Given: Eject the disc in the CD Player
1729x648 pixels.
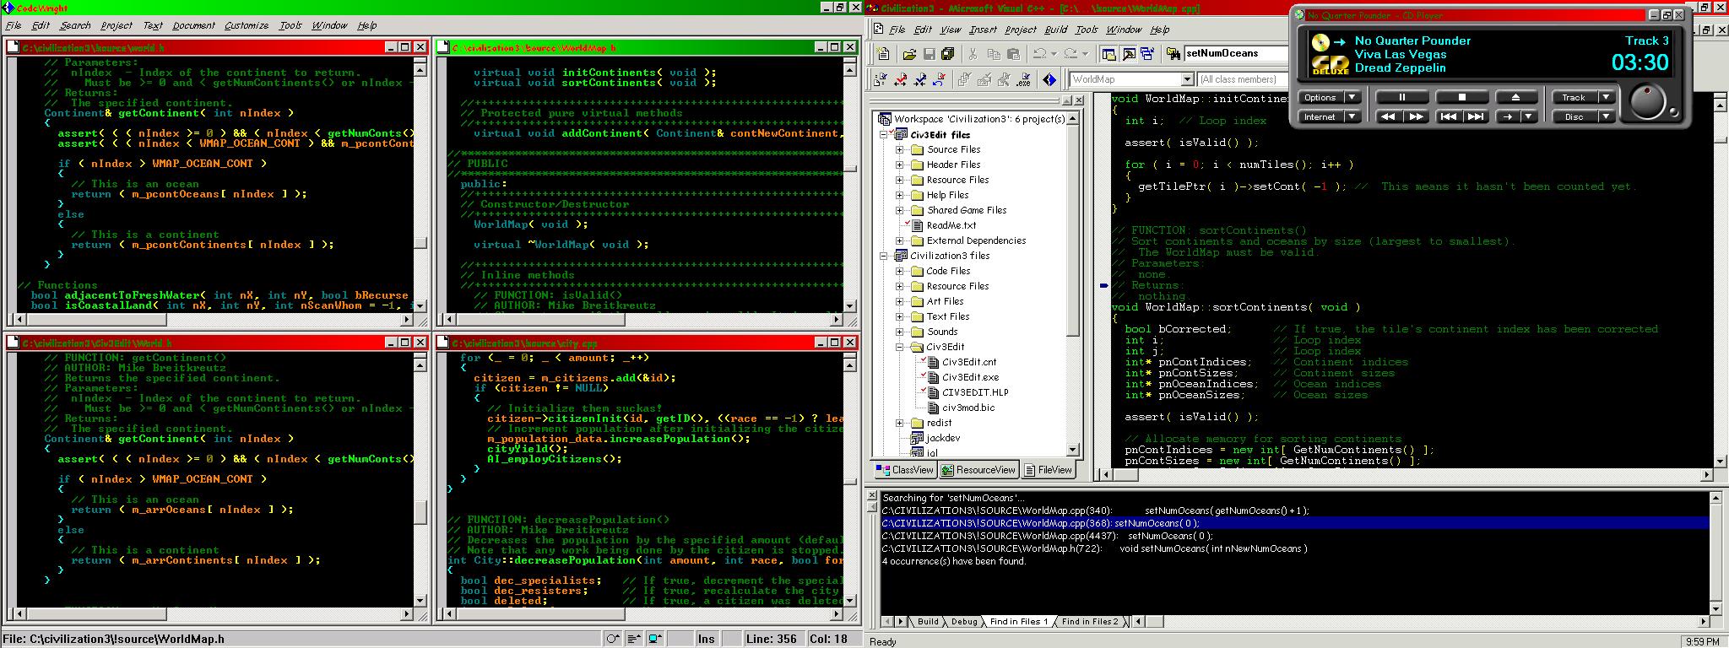Looking at the screenshot, I should pos(1515,97).
